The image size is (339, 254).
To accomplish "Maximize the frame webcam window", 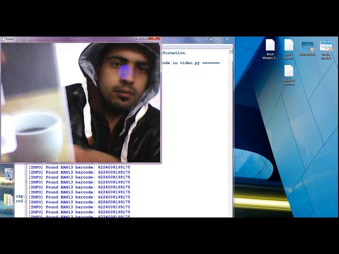I will [x=145, y=39].
